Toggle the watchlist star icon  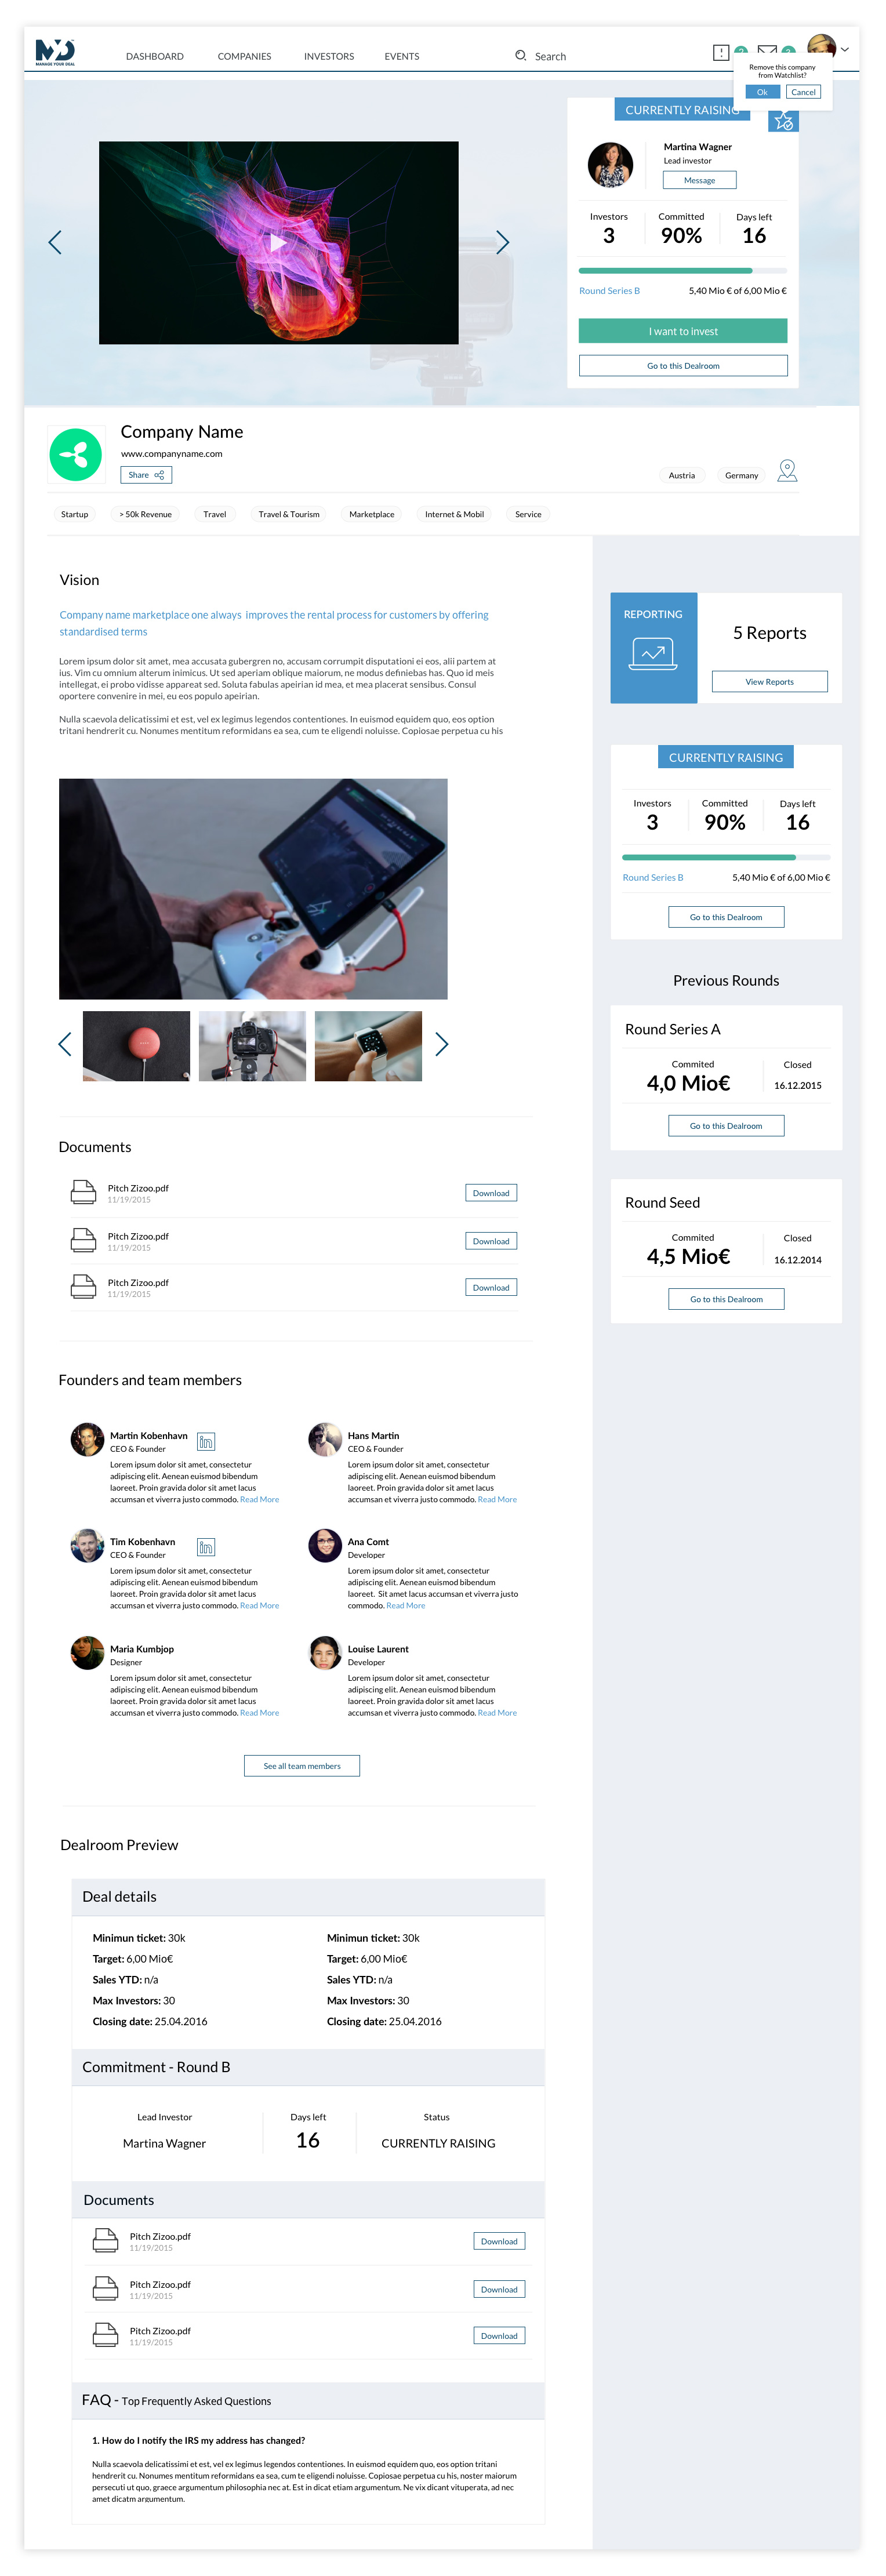783,121
